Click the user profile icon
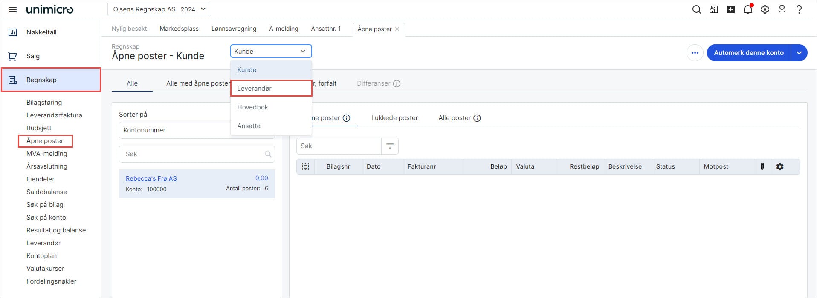 click(x=782, y=9)
